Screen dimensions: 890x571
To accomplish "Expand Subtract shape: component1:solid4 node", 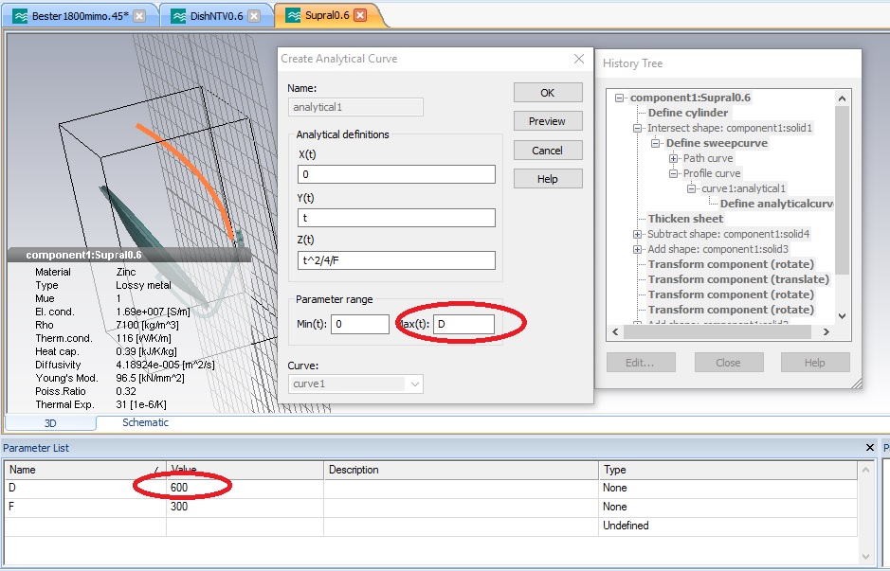I will (x=638, y=234).
